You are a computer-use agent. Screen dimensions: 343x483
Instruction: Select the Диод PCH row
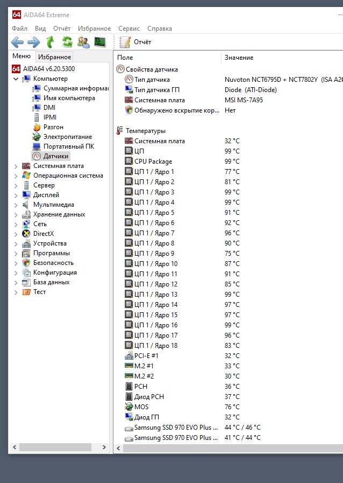pos(228,397)
